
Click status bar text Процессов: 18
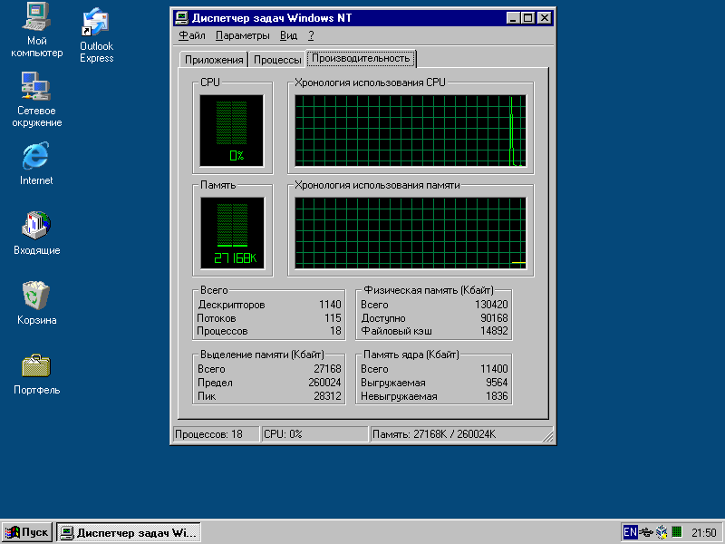pyautogui.click(x=208, y=434)
